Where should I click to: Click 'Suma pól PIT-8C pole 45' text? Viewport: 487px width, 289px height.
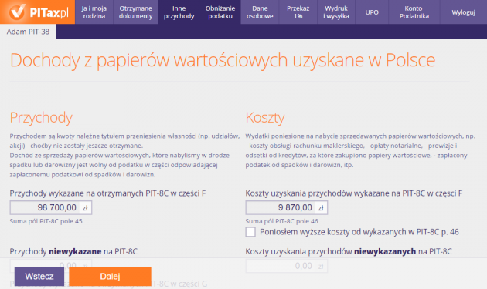pos(46,221)
